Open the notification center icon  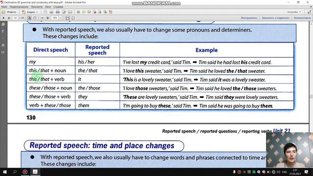(307, 172)
